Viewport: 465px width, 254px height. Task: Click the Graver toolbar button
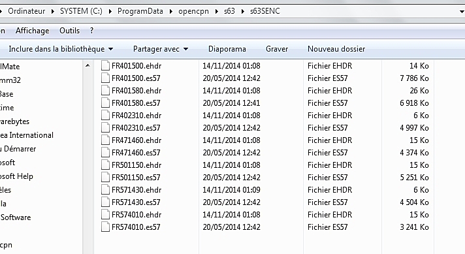(277, 49)
